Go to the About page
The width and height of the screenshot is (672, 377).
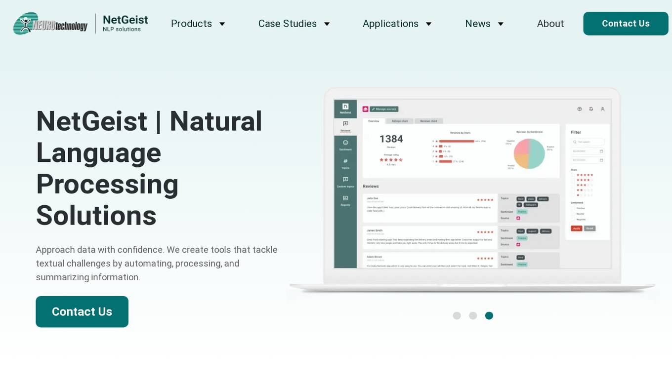tap(550, 24)
